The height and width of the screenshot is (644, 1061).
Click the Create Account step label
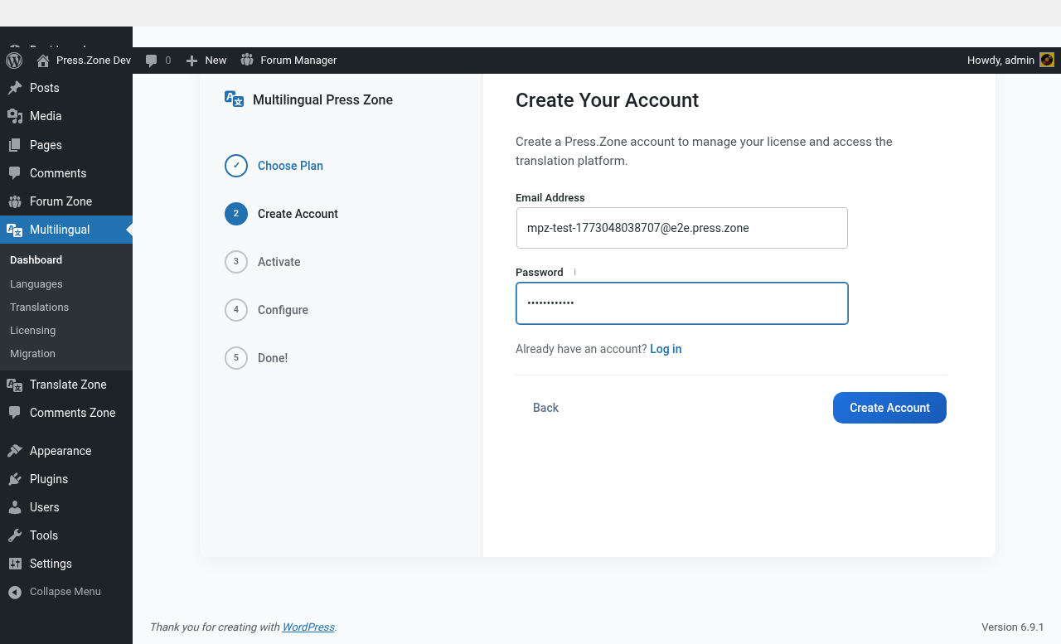click(x=298, y=214)
